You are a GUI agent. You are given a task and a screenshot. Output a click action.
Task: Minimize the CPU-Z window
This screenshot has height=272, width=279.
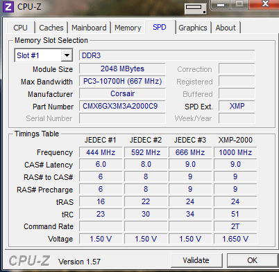click(221, 5)
